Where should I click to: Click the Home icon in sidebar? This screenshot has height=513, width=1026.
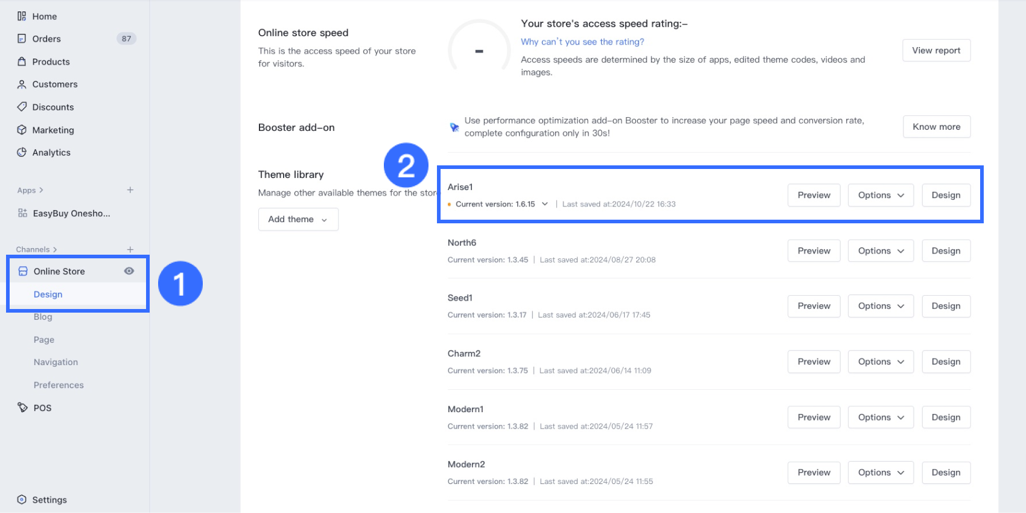[22, 16]
